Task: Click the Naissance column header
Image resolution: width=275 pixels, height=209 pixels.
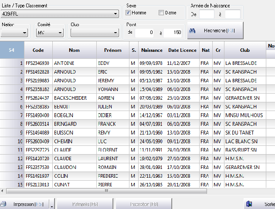Action: coord(152,50)
